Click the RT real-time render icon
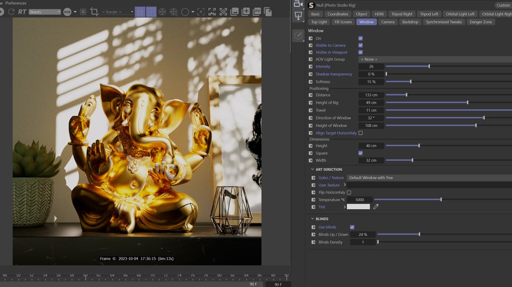Viewport: 512px width, 287px height. click(x=22, y=12)
